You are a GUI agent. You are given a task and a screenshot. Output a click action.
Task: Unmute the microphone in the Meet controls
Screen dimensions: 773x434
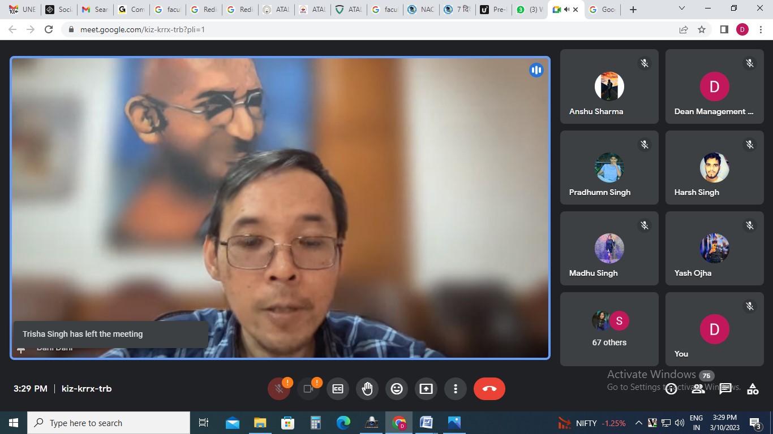pyautogui.click(x=278, y=389)
